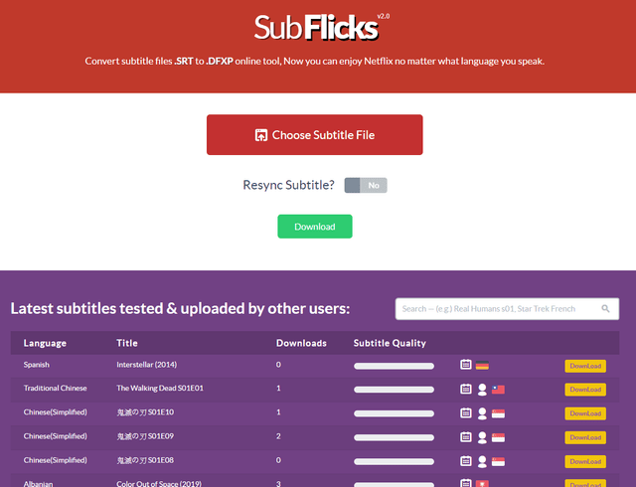The width and height of the screenshot is (636, 487).
Task: Download The Walking Dead S01E01 subtitle
Action: pyautogui.click(x=585, y=390)
